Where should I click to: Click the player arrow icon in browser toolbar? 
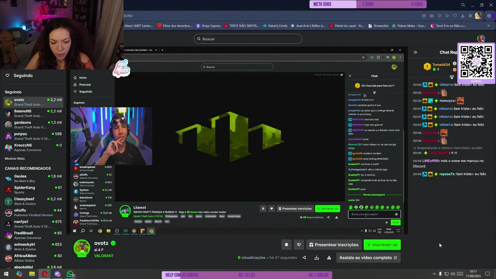pyautogui.click(x=447, y=16)
